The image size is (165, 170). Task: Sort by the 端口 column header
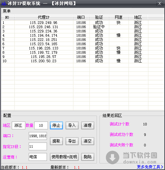click(x=81, y=17)
